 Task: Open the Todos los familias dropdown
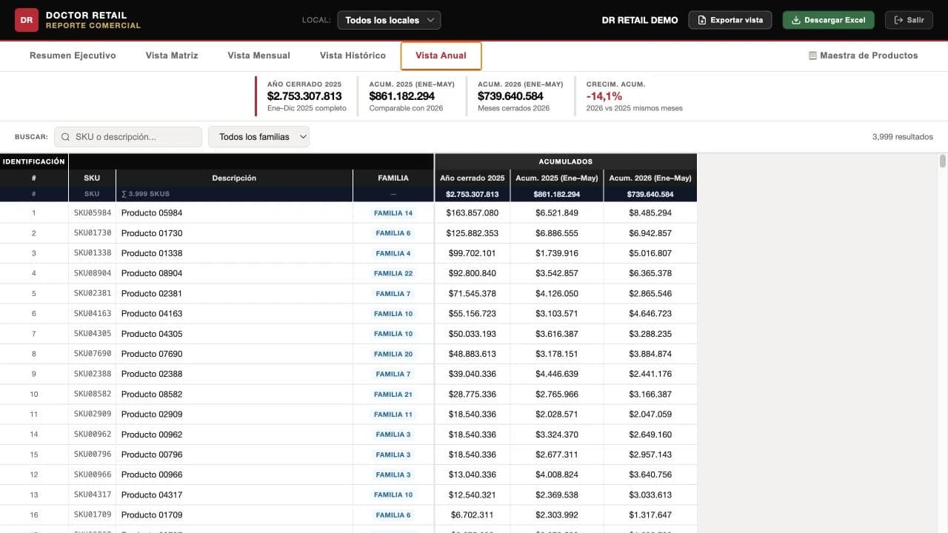(258, 137)
